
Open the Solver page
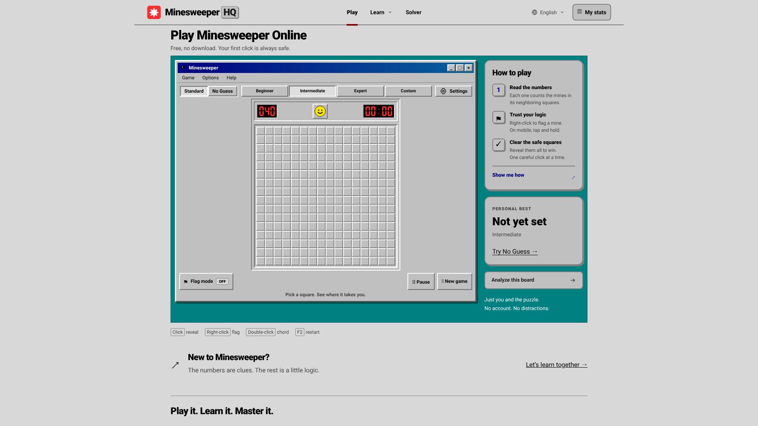pos(413,12)
